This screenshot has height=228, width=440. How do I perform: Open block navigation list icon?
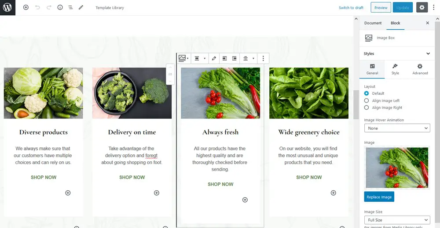pos(70,7)
